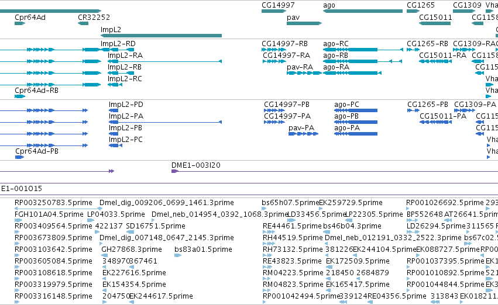
Task: Open the RP001037395.5prime EST label
Action: (x=445, y=261)
